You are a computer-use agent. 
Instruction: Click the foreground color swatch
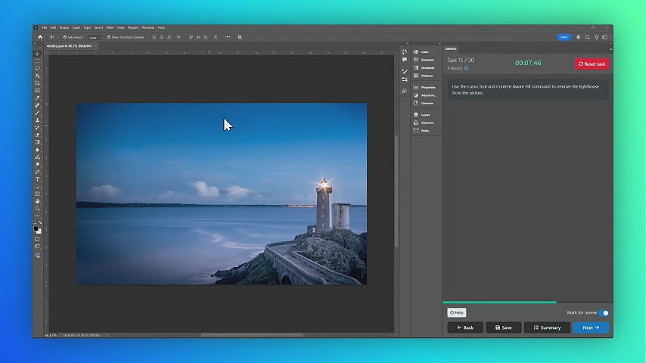tap(36, 227)
